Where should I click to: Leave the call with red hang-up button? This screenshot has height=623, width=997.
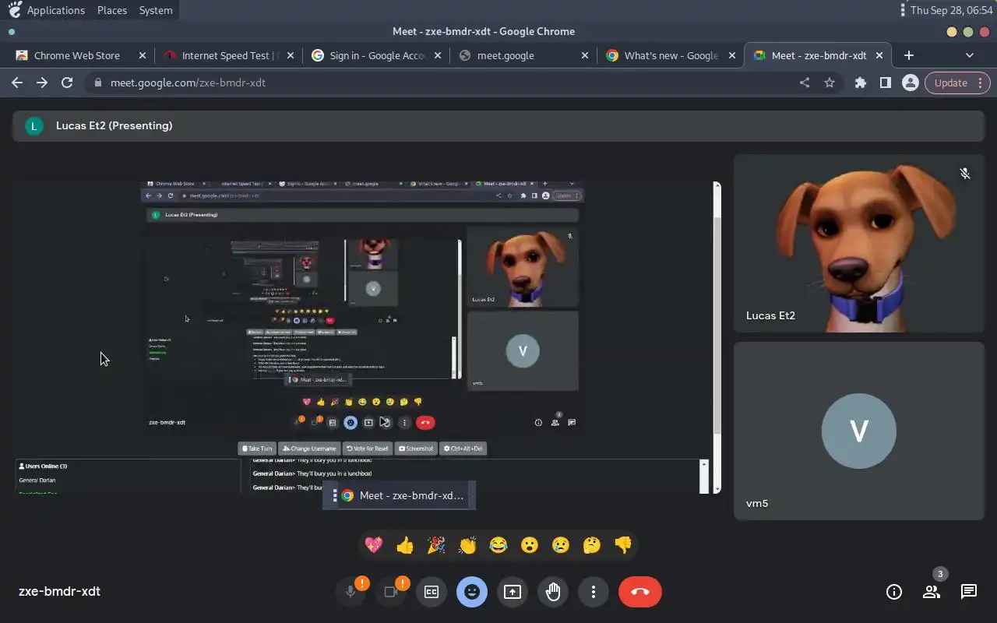click(x=640, y=592)
